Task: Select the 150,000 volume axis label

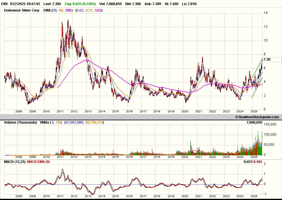Action: pyautogui.click(x=270, y=124)
